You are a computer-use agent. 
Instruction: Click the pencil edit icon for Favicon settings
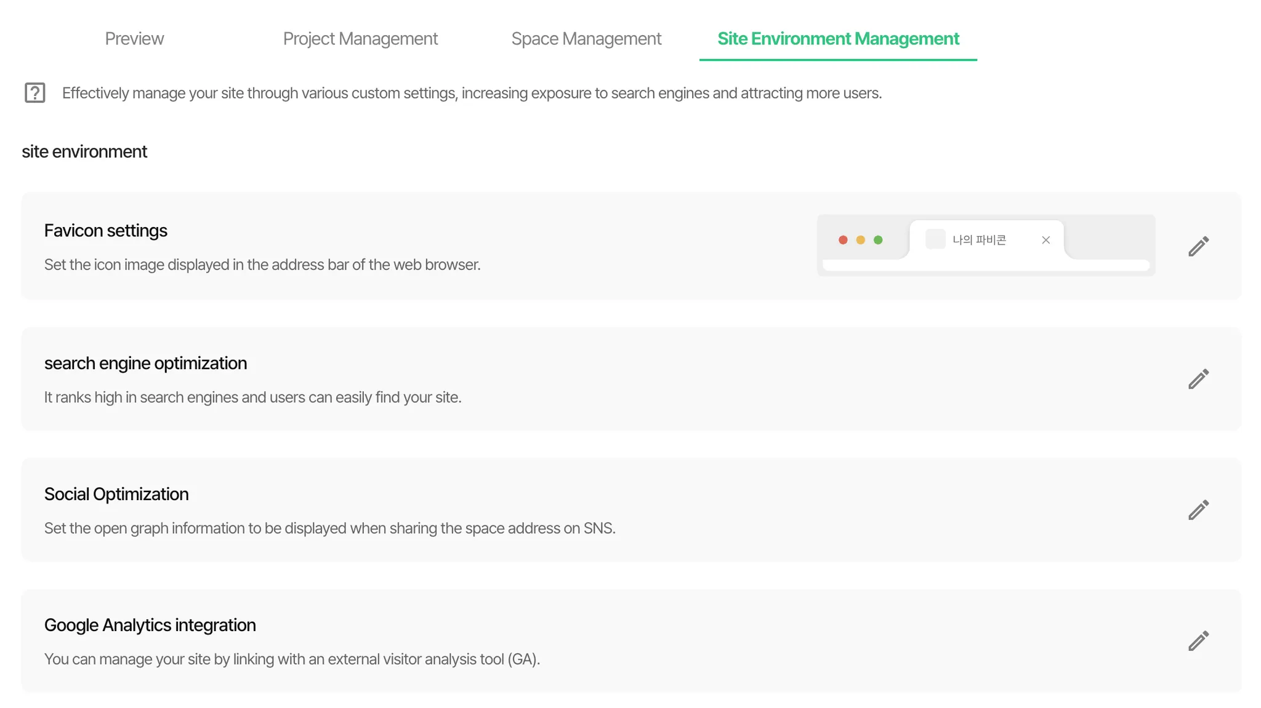1198,246
